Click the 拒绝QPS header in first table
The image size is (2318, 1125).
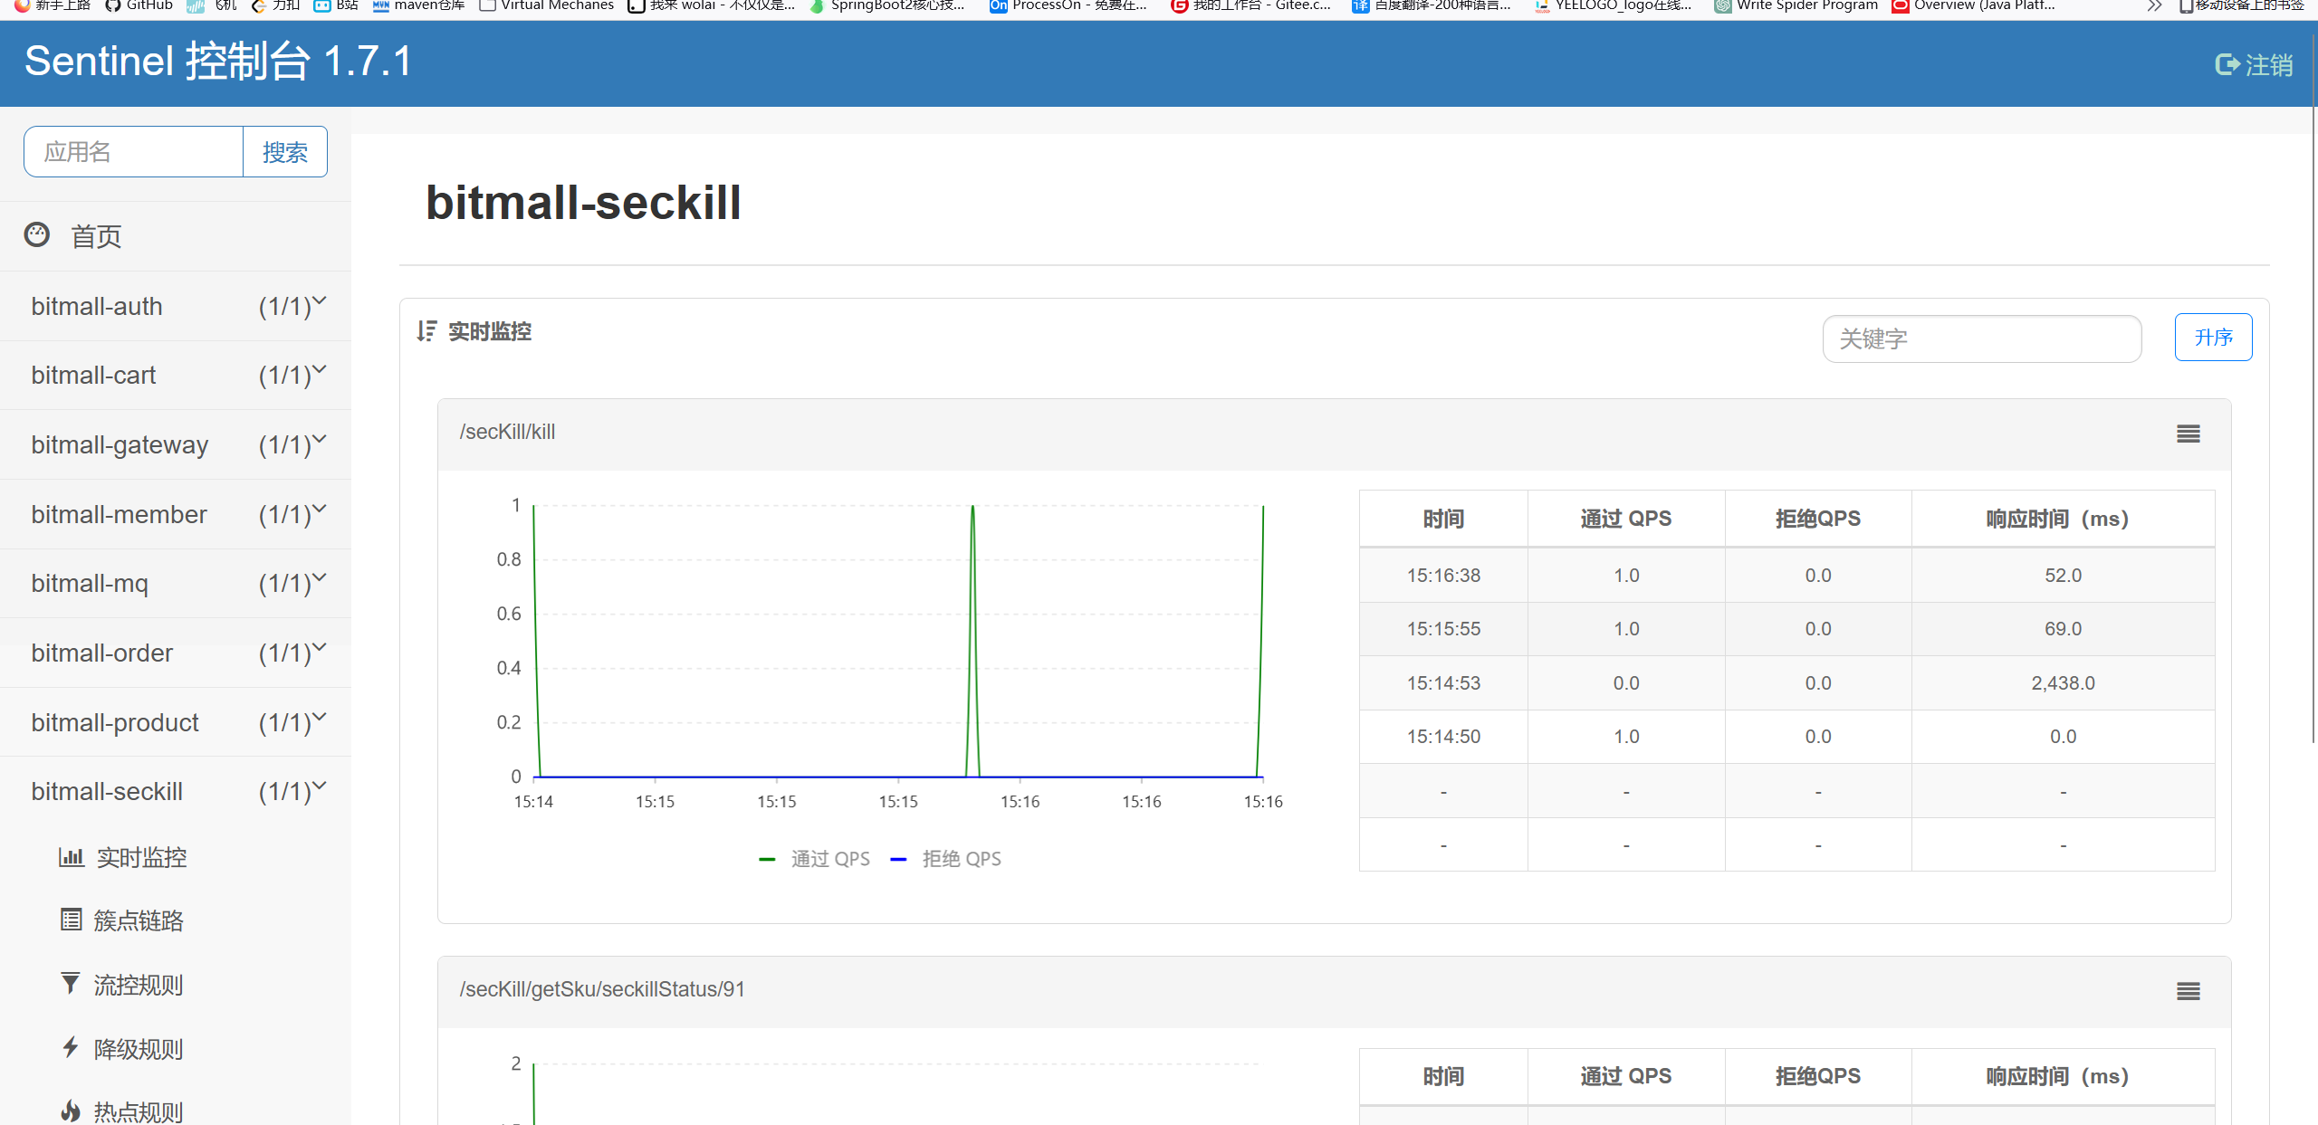pyautogui.click(x=1817, y=519)
